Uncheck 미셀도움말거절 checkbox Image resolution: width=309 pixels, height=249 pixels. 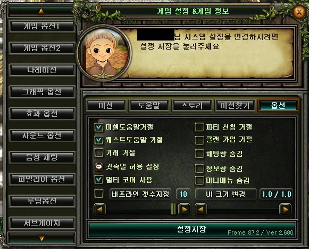[99, 127]
